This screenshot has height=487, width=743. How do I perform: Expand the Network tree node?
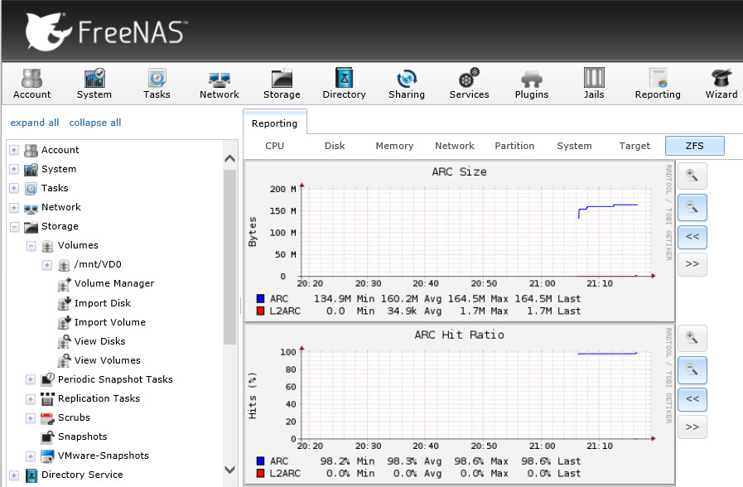14,208
